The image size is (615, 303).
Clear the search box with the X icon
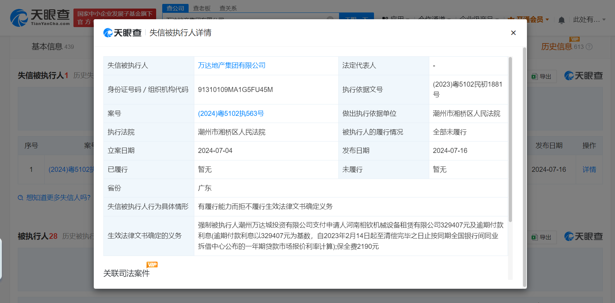tap(330, 18)
